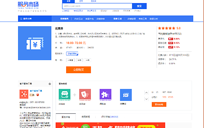This screenshot has height=128, width=204.
Task: Click the paying-users count 67.1万 text
Action: coord(179,55)
